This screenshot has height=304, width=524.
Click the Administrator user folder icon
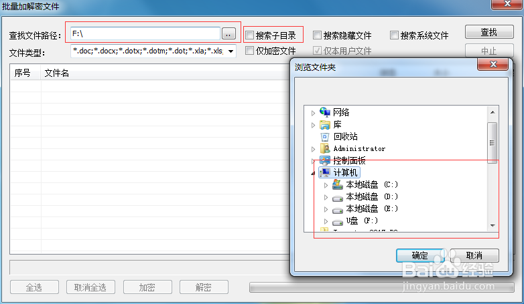(325, 149)
